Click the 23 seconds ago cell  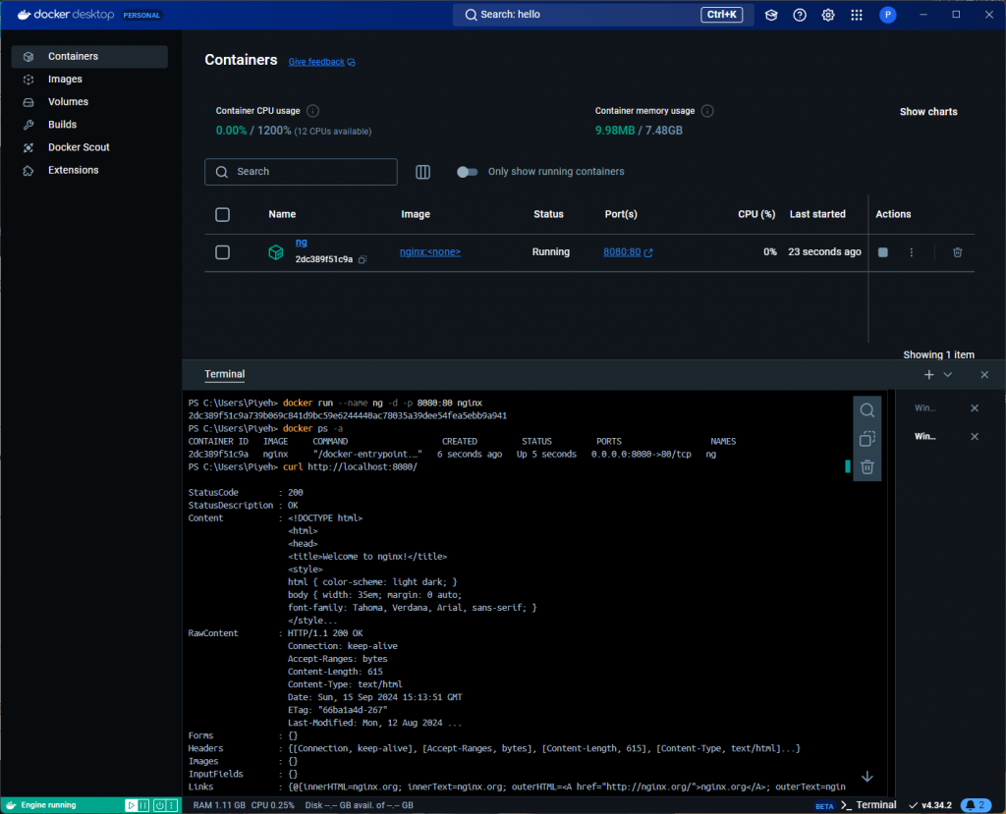point(824,252)
